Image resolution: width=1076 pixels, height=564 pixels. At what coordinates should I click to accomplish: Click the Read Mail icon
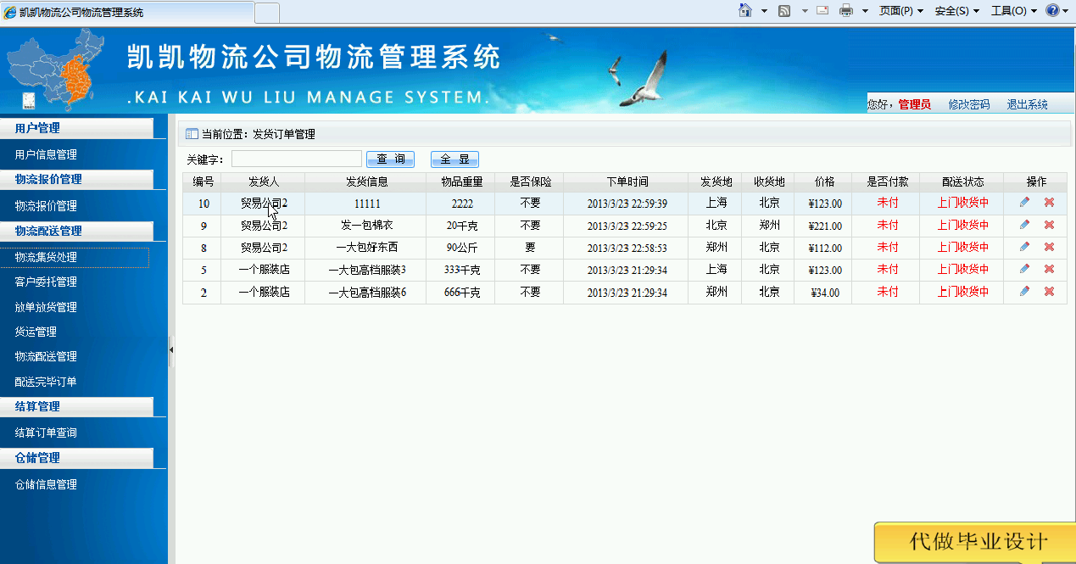tap(822, 10)
